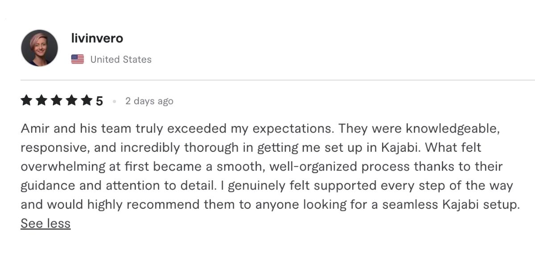Click the dot separator before the date
Image resolution: width=535 pixels, height=267 pixels.
tap(115, 101)
